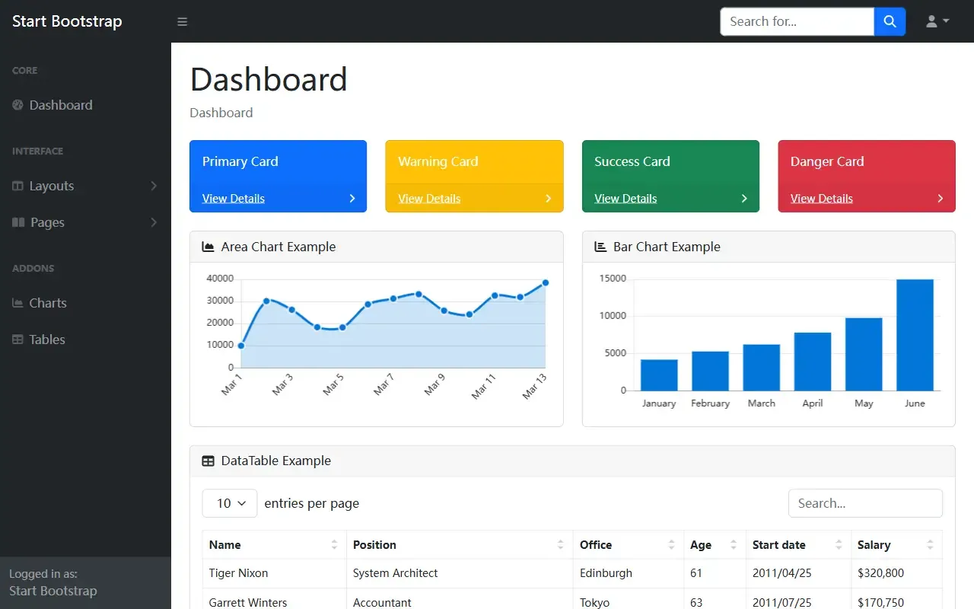Select Charts text in the sidebar menu
The image size is (974, 609).
48,303
